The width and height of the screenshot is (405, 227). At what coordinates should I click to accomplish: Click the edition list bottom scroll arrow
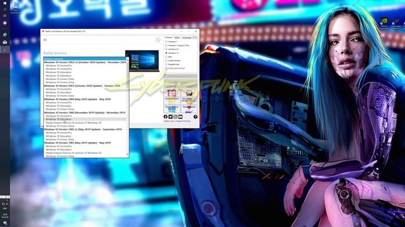click(128, 154)
